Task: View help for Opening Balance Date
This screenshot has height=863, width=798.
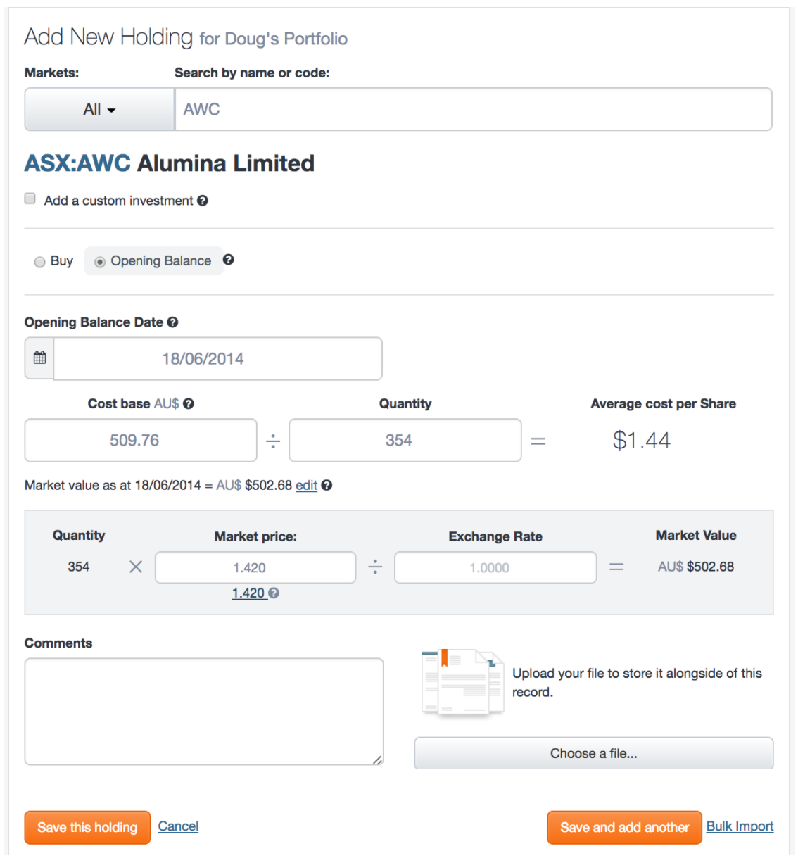Action: pyautogui.click(x=172, y=322)
